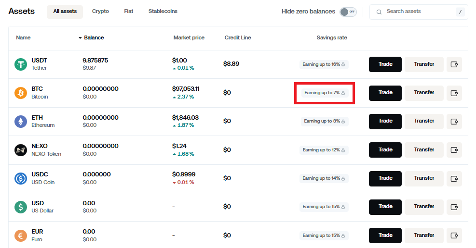Switch to the Crypto tab
The width and height of the screenshot is (476, 248).
(x=100, y=11)
